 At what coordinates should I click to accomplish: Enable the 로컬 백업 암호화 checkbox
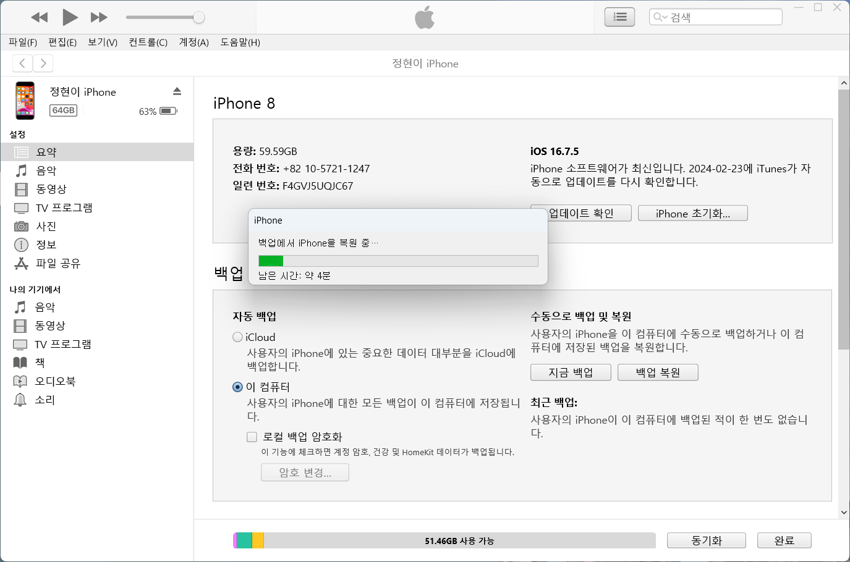(x=252, y=437)
